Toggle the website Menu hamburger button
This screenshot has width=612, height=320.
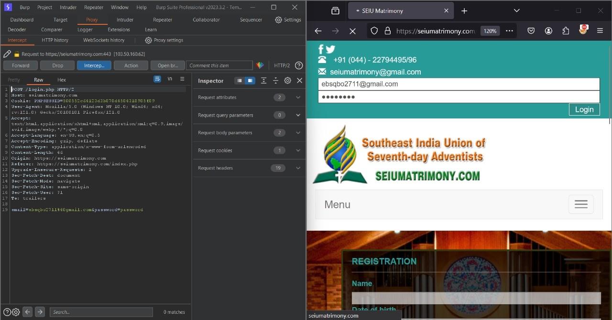tap(581, 204)
